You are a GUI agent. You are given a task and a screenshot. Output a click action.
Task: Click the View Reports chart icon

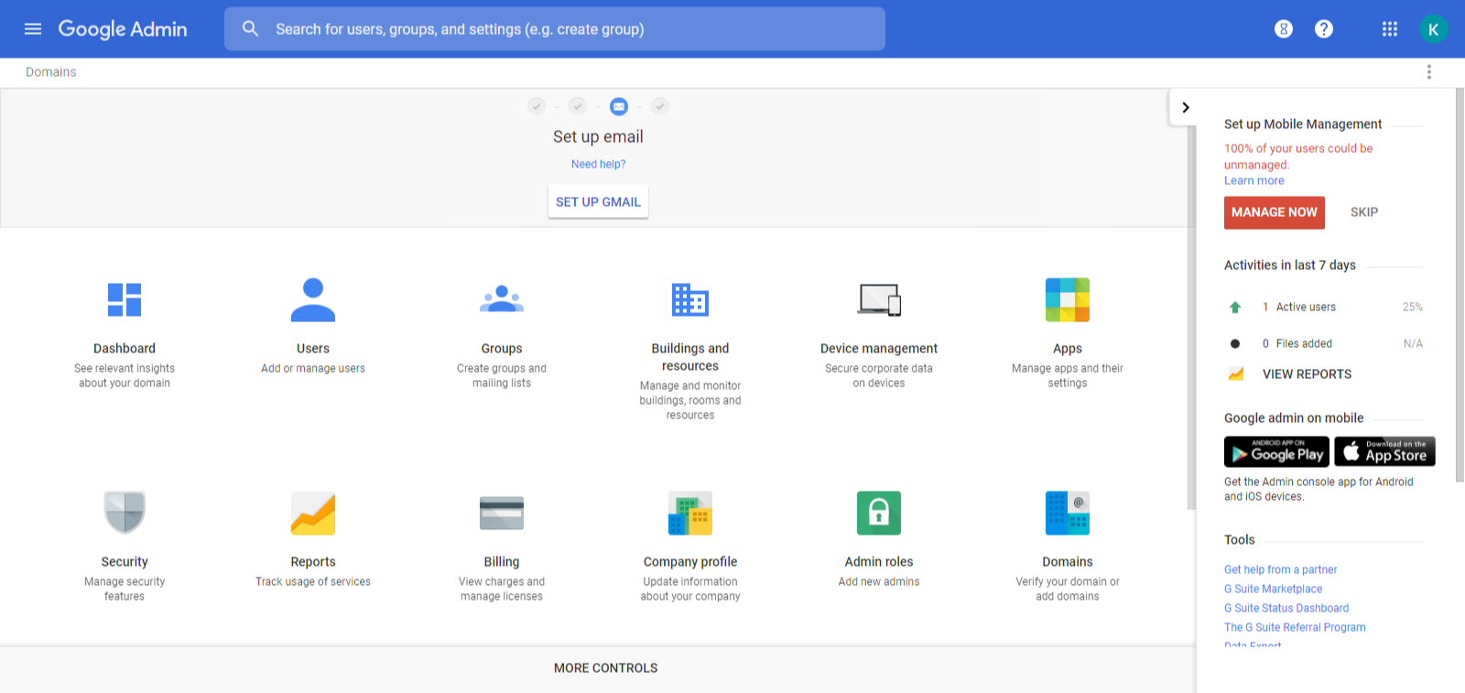1235,374
